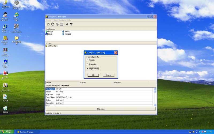Viewport: 214px width, 134px height.
Task: Open the Help menu
Action: tap(69, 20)
